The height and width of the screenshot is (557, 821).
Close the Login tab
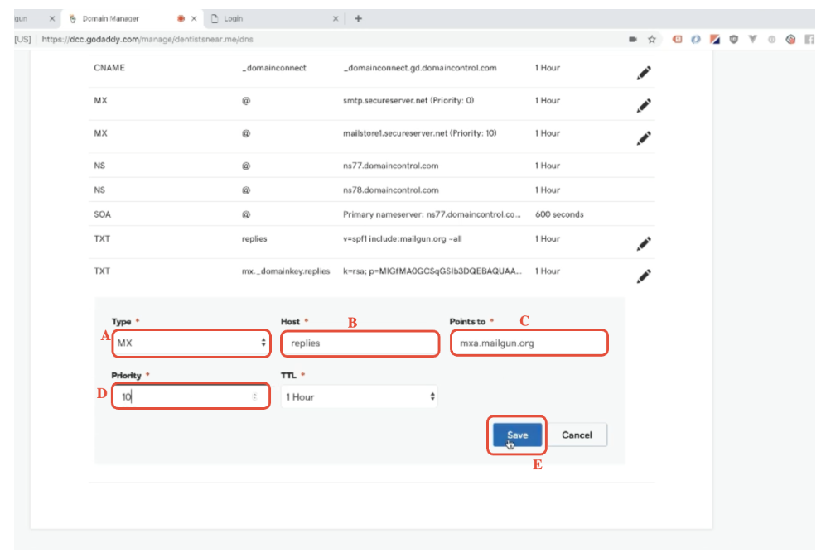point(336,18)
